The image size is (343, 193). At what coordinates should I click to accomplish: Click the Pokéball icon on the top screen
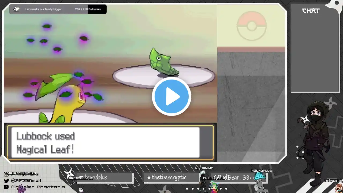[251, 26]
